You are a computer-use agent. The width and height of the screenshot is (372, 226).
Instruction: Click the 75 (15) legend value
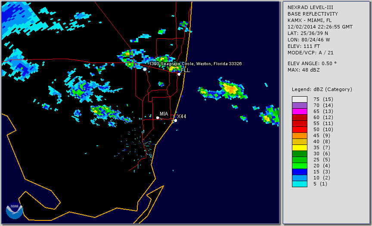[323, 99]
